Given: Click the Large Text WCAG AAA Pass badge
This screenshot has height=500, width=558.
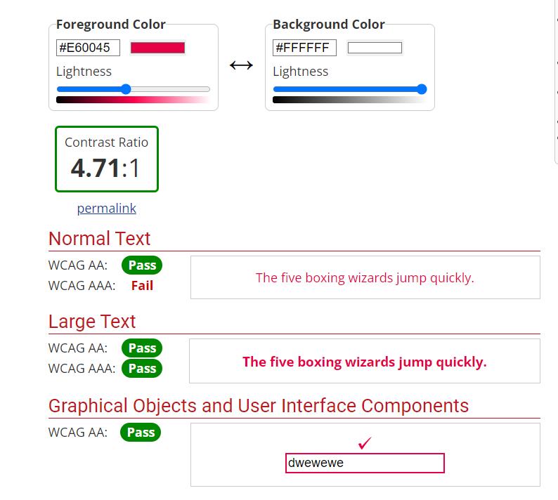Looking at the screenshot, I should (142, 369).
